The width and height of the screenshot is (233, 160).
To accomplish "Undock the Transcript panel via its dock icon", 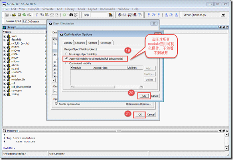I will pyautogui.click(x=224, y=131).
